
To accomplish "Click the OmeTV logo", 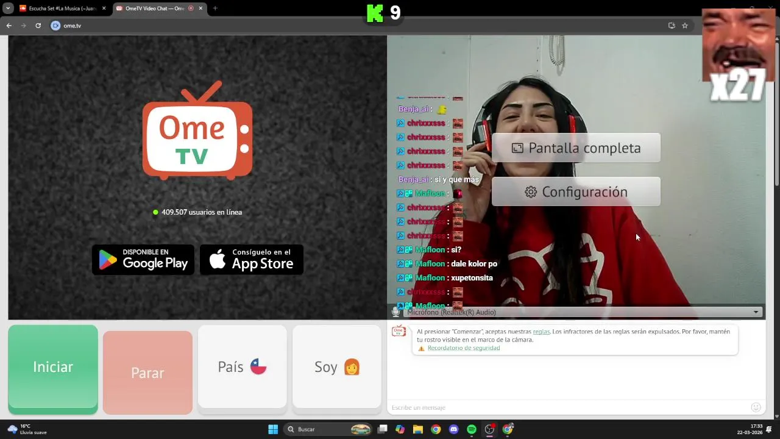I will (x=197, y=130).
